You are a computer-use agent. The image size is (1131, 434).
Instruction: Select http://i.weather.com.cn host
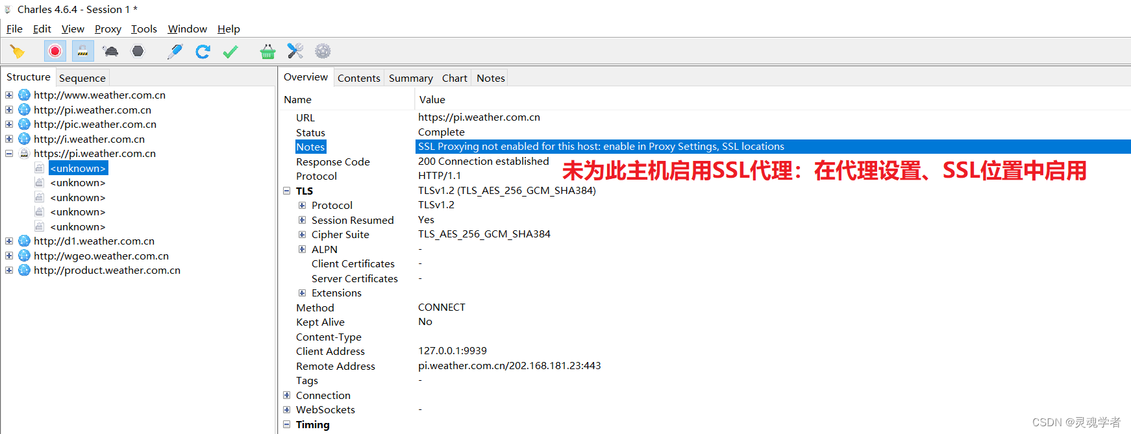[x=90, y=139]
